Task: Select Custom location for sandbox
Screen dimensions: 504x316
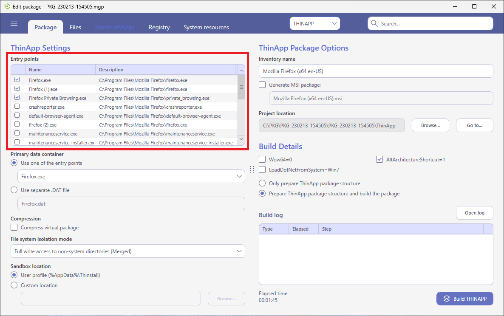Action: (14, 285)
